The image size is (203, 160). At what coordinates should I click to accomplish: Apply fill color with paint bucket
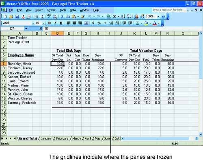146,23
